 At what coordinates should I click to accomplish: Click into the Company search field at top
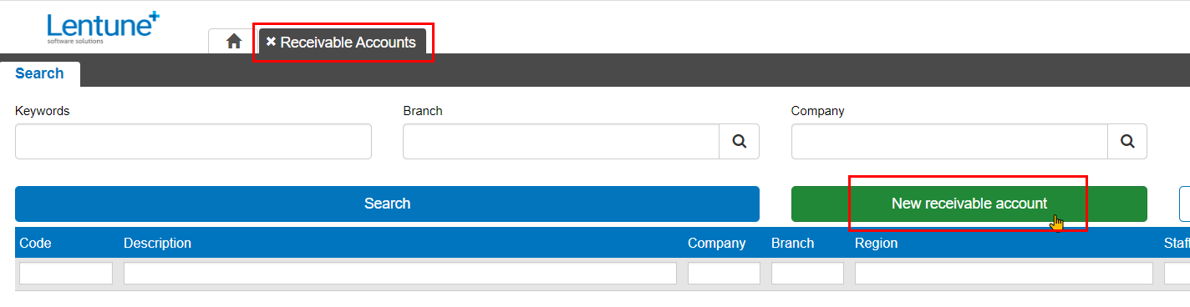949,142
